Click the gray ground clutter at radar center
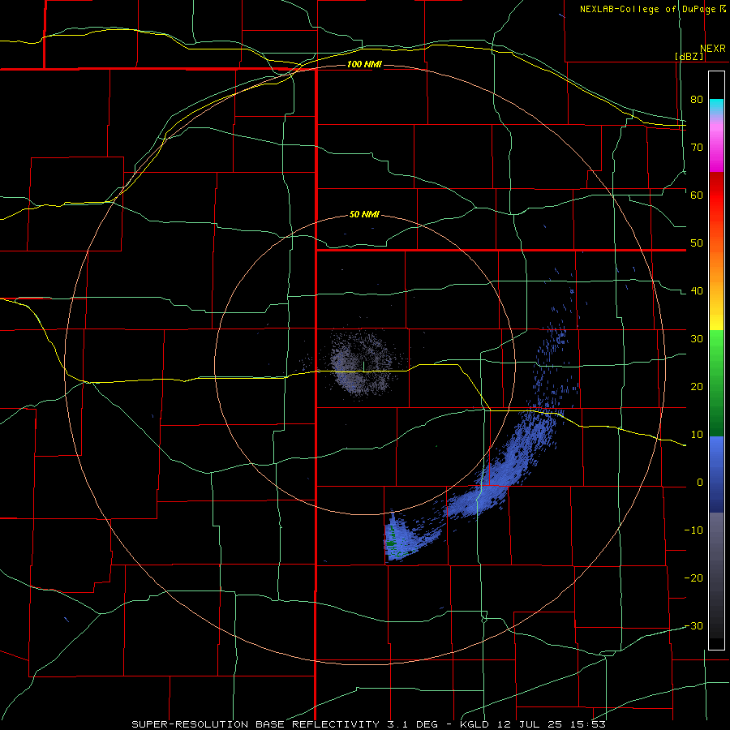The height and width of the screenshot is (730, 730). point(363,363)
